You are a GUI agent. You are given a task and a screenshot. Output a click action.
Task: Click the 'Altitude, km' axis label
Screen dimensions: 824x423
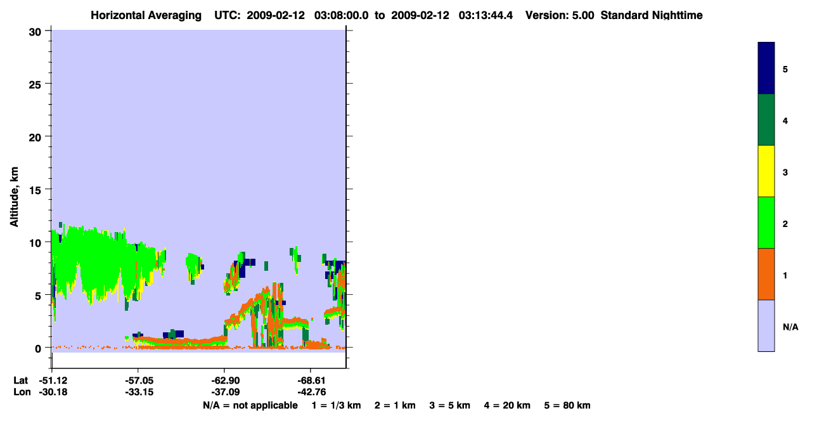tap(14, 197)
